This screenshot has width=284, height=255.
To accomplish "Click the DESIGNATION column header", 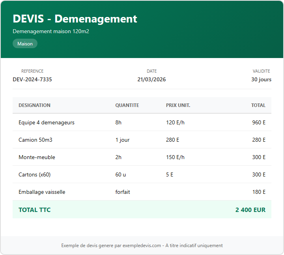I will (x=34, y=105).
